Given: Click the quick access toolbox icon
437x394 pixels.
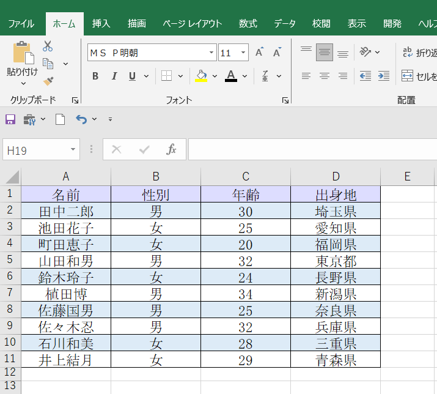Looking at the screenshot, I should click(x=29, y=119).
